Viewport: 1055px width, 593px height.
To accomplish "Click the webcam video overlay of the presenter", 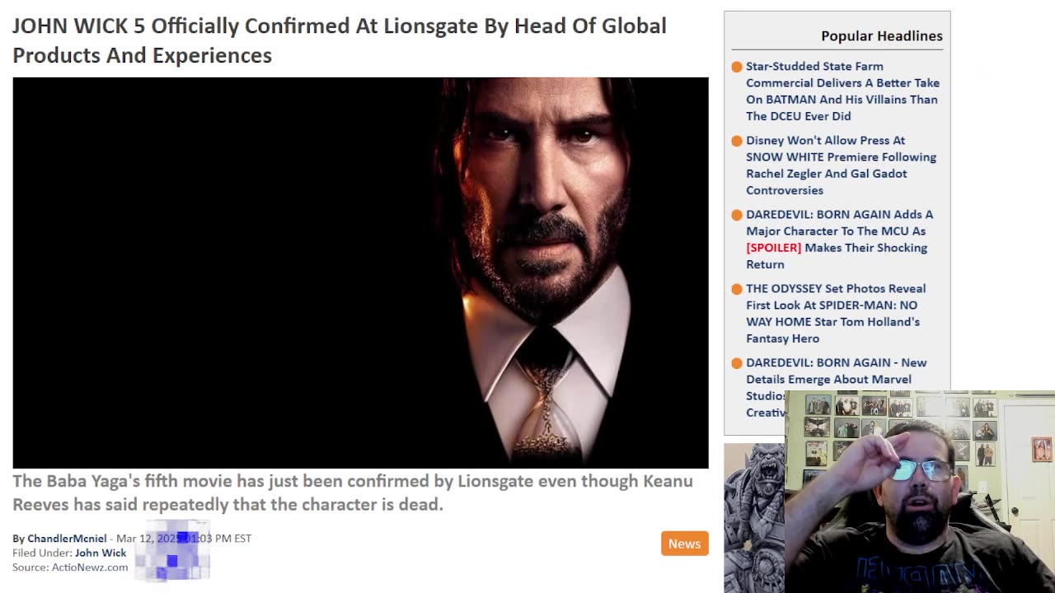I will pyautogui.click(x=920, y=492).
